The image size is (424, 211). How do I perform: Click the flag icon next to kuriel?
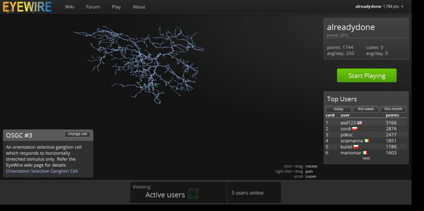356,147
